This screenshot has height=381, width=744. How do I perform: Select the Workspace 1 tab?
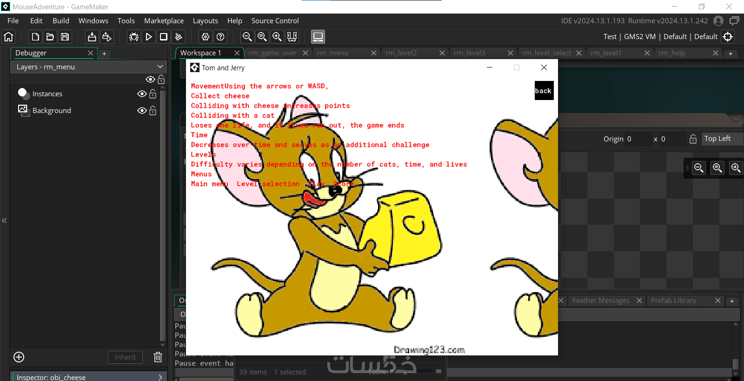click(x=201, y=53)
